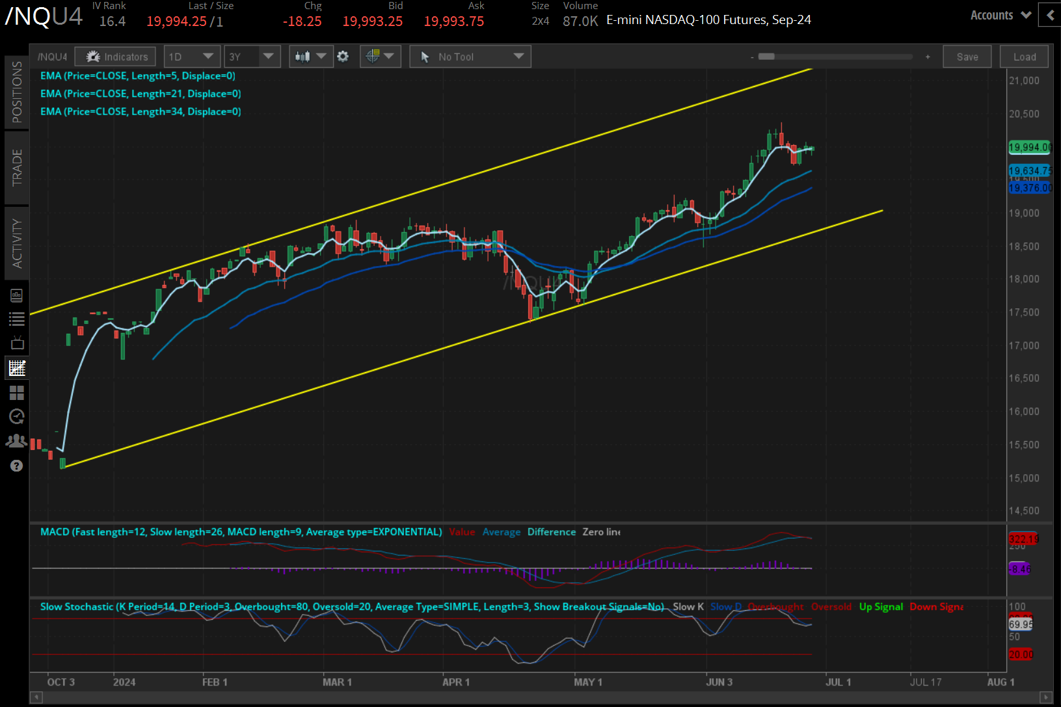Screen dimensions: 1061x707
Task: Expand the 3Y range dropdown
Action: click(252, 56)
